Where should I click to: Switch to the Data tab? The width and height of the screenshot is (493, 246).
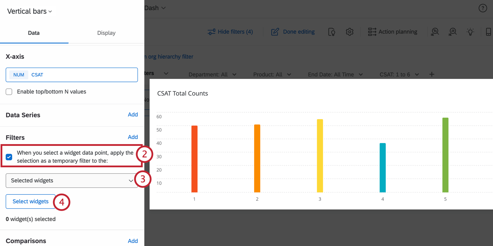click(x=34, y=33)
